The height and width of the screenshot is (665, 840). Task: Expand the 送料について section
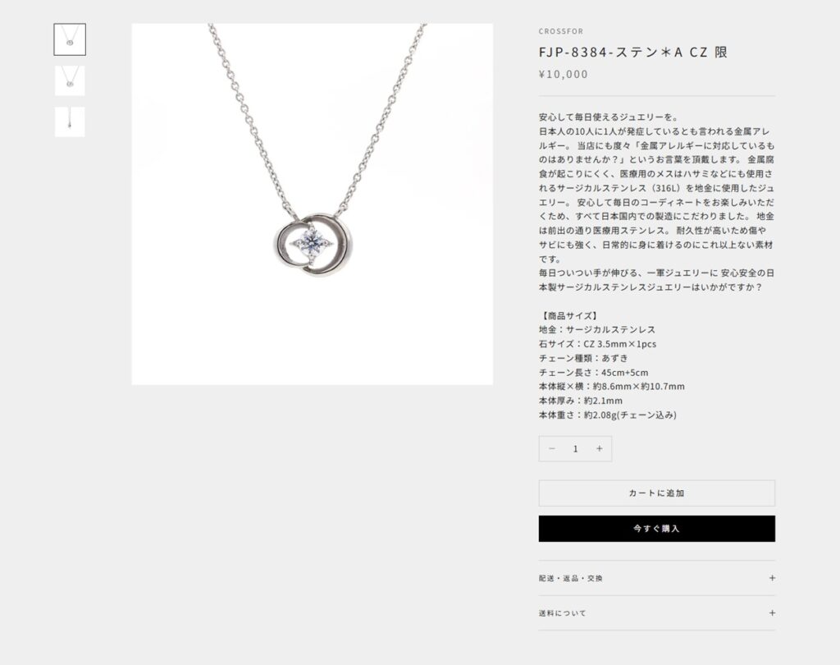657,613
